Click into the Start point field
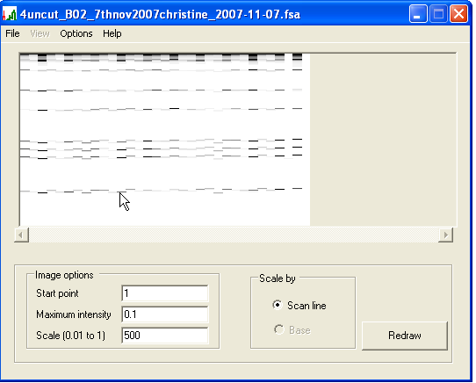Screen dimensions: 476x383 165,293
